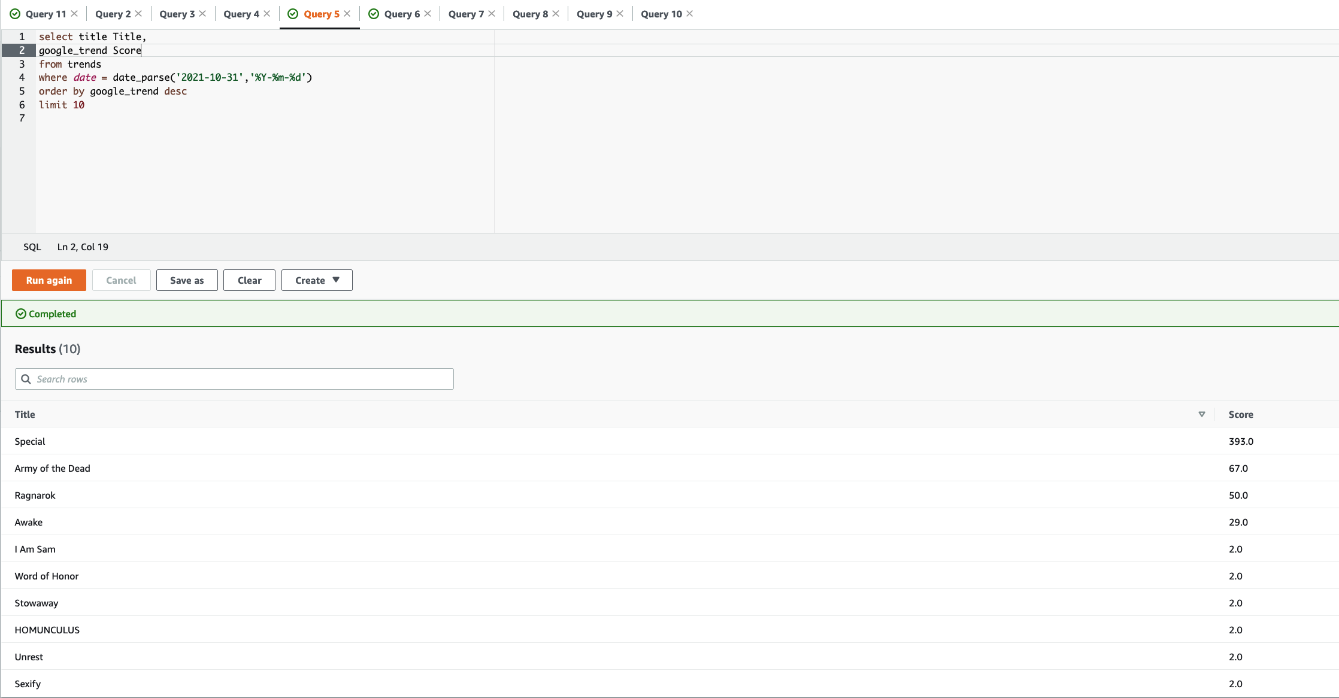The width and height of the screenshot is (1339, 698).
Task: Click the search magnifier icon
Action: pos(26,379)
